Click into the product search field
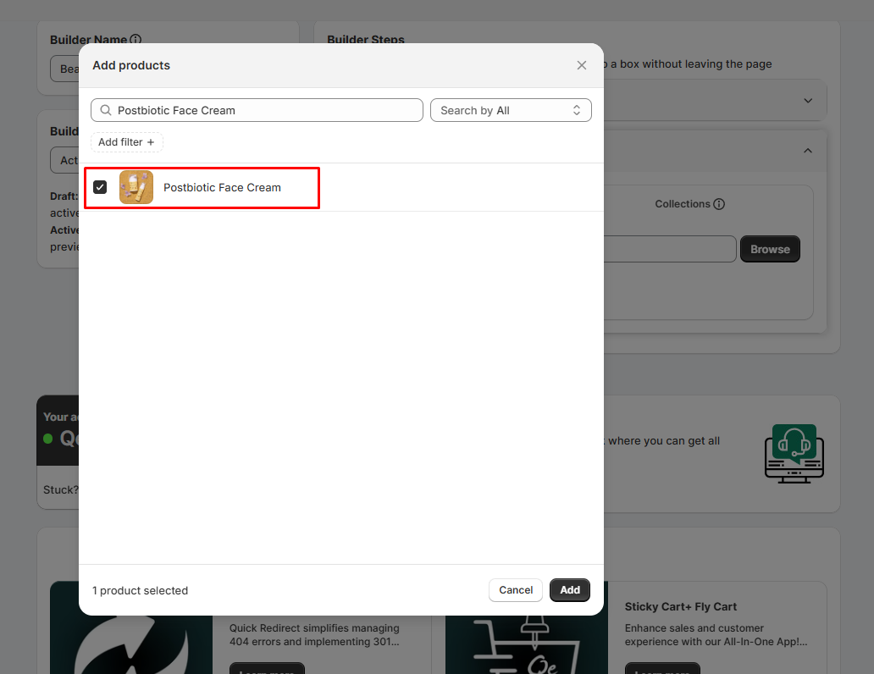 coord(263,110)
